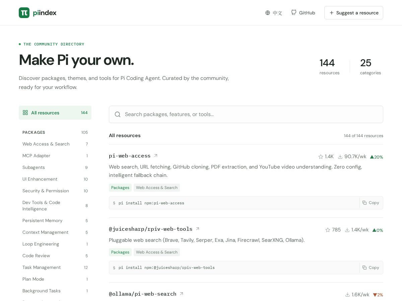Click the piindex pi logo icon
Screen dimensions: 402x301
pos(24,13)
